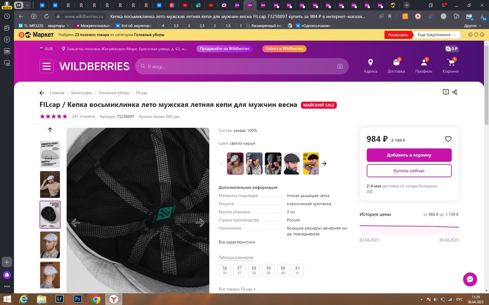Open RUB currency selector
489x305 pixels.
click(x=46, y=49)
